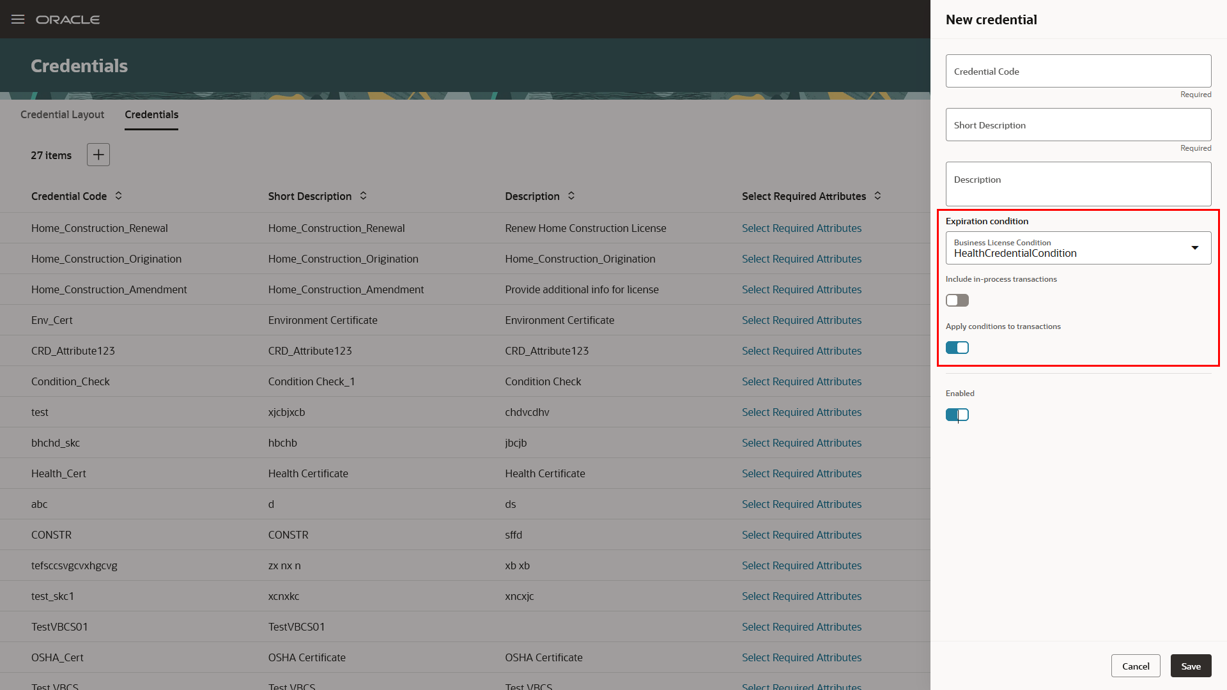Add a new credential with the plus icon

(x=98, y=154)
